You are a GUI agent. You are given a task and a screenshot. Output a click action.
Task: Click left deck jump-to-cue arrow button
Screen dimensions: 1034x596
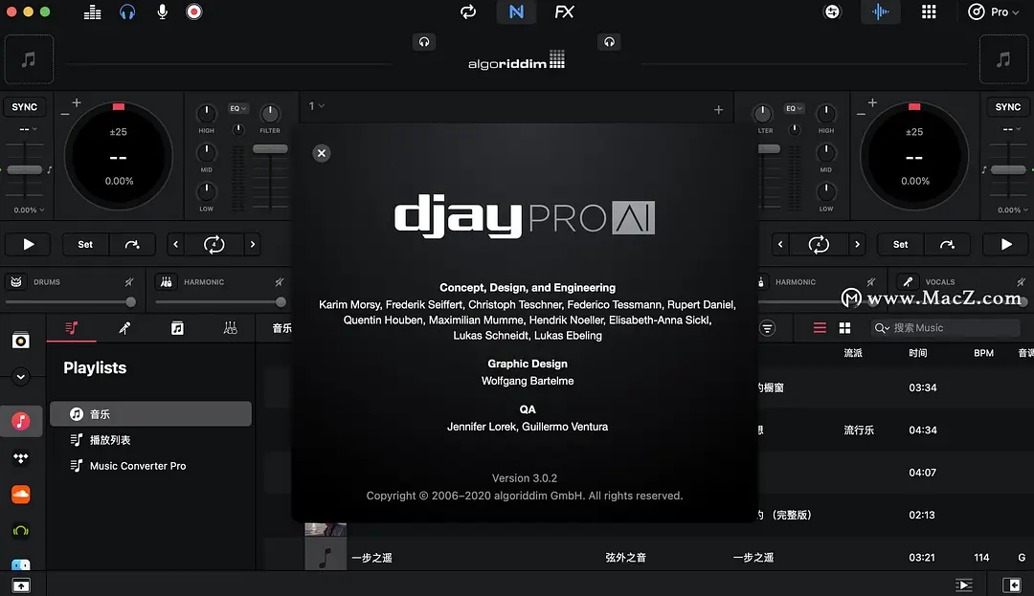coord(132,244)
